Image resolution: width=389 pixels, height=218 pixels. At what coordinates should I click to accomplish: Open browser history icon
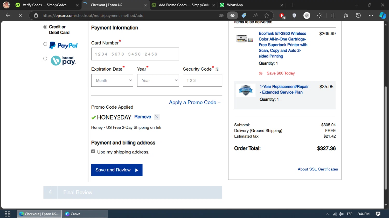pos(358,16)
